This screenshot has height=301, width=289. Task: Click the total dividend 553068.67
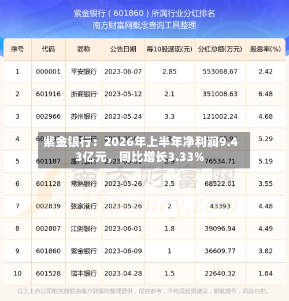click(220, 72)
